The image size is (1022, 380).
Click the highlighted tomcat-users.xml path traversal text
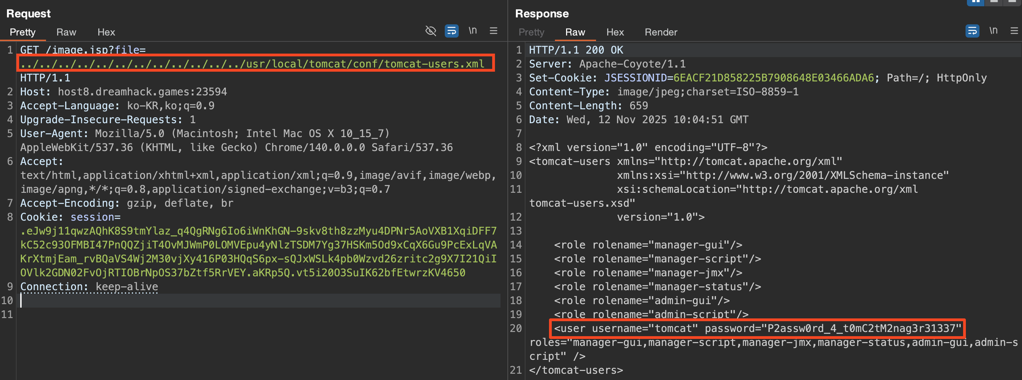252,64
